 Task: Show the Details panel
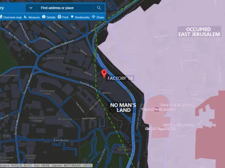pos(49,17)
